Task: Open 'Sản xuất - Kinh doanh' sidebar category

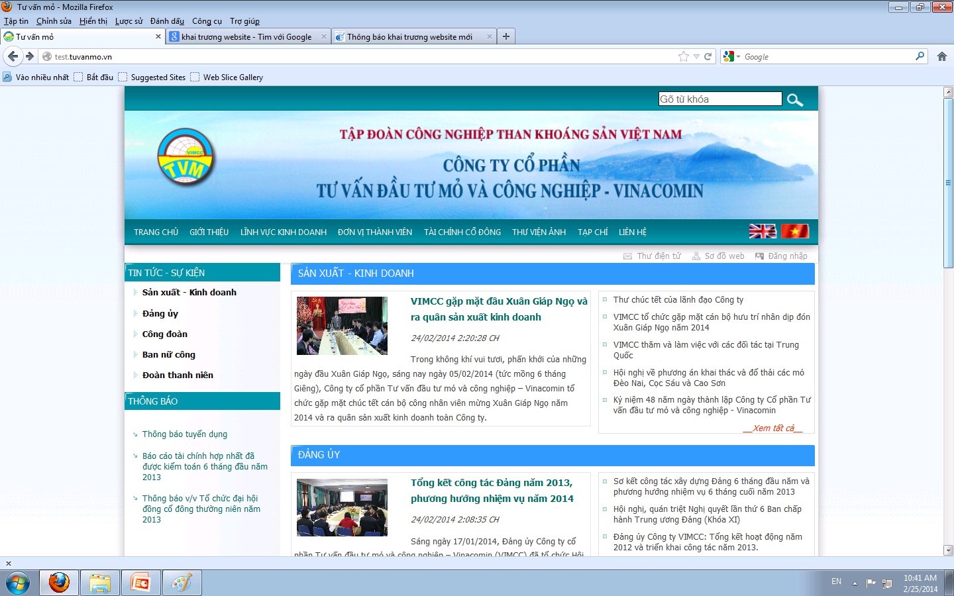Action: click(189, 292)
